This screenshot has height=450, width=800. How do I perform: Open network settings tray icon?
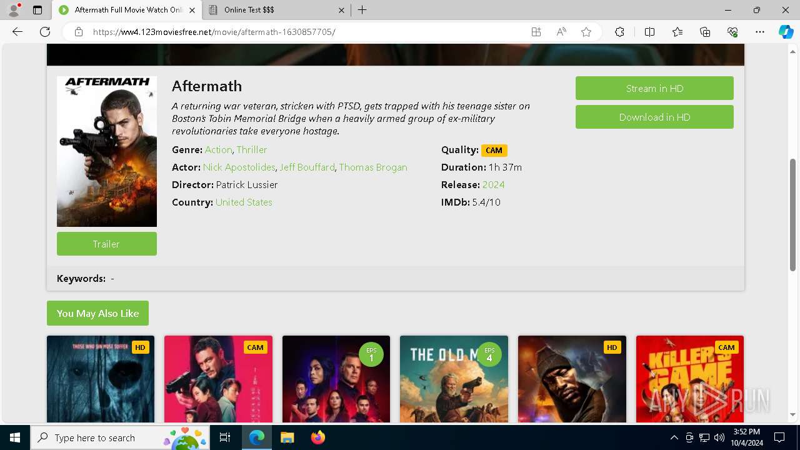pos(704,437)
